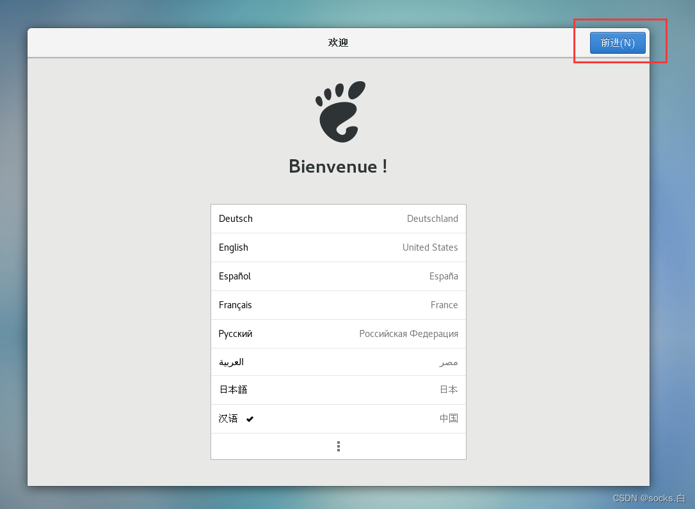Click the Bienvenue ! welcome heading

tap(338, 166)
